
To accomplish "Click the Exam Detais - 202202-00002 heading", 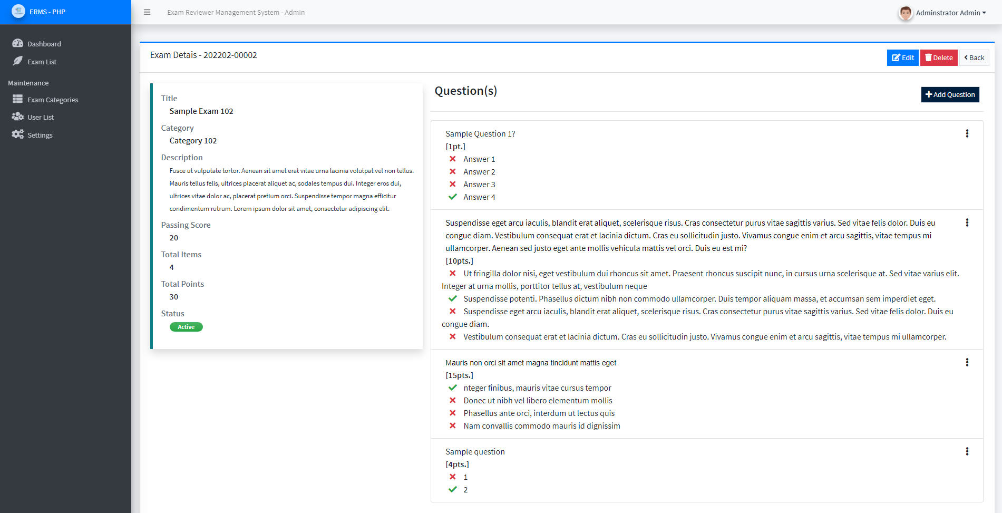I will [x=203, y=55].
